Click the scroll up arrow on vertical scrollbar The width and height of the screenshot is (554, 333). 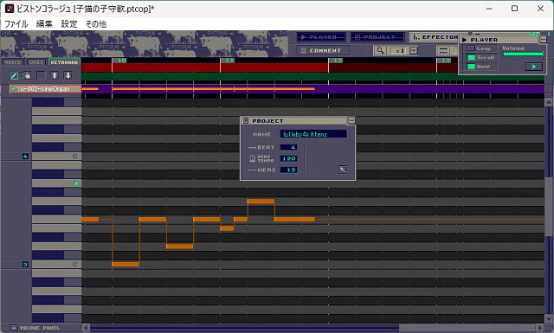(x=548, y=102)
